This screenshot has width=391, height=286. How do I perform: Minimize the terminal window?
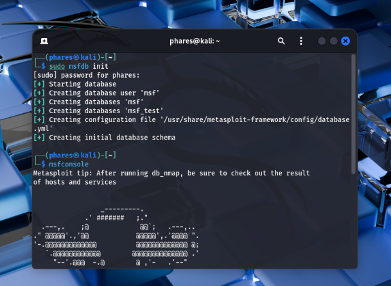tap(322, 41)
